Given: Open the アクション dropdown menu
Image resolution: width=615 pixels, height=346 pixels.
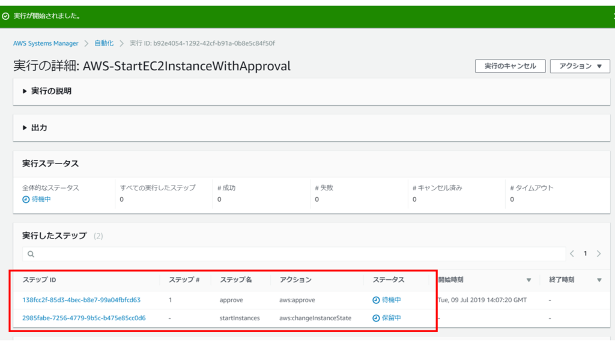Looking at the screenshot, I should (x=580, y=66).
